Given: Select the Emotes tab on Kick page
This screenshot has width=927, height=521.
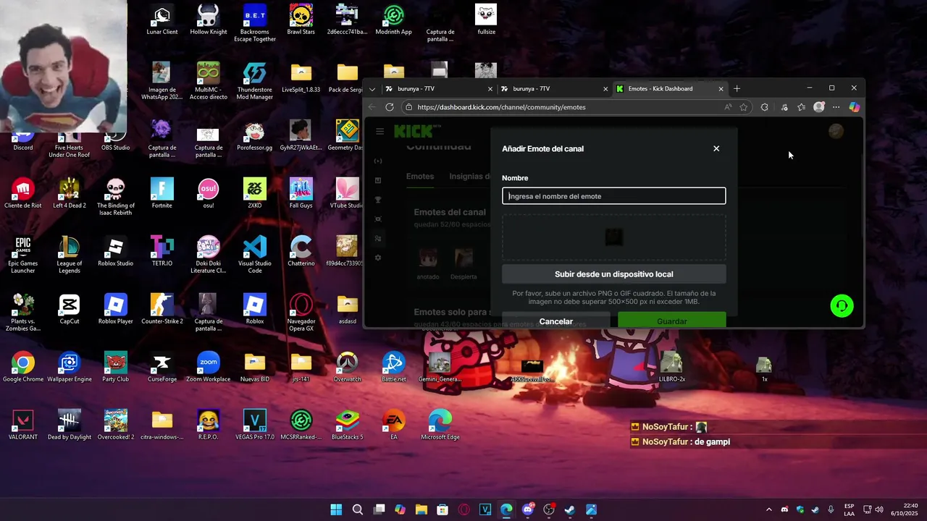Looking at the screenshot, I should pos(420,177).
